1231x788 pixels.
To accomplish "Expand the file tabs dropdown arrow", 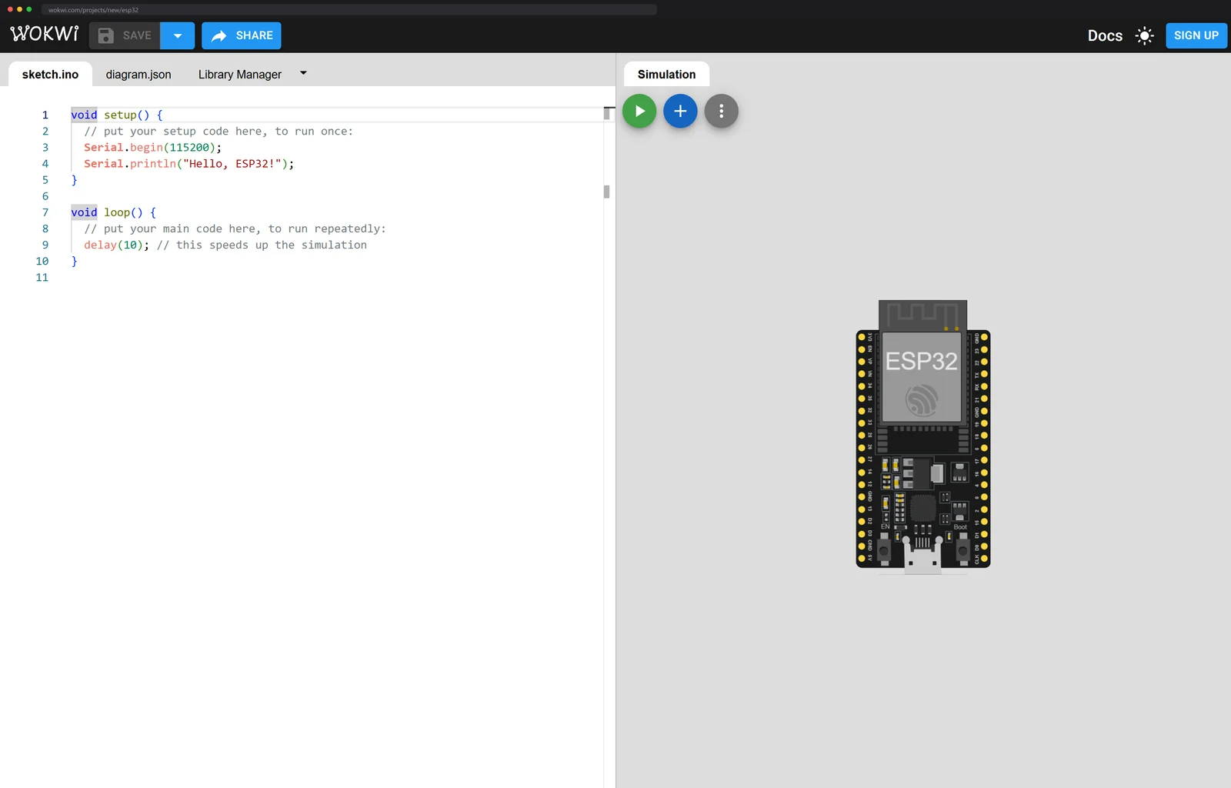I will tap(303, 73).
